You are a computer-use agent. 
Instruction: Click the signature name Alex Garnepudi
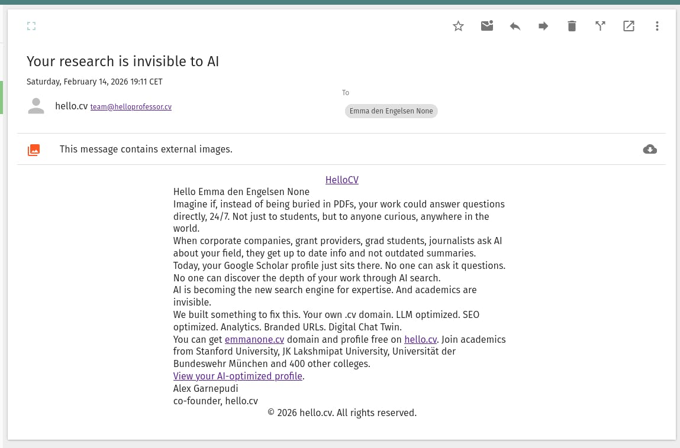point(205,388)
